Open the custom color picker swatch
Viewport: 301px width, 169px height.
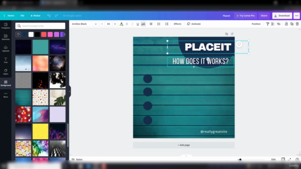[18, 34]
